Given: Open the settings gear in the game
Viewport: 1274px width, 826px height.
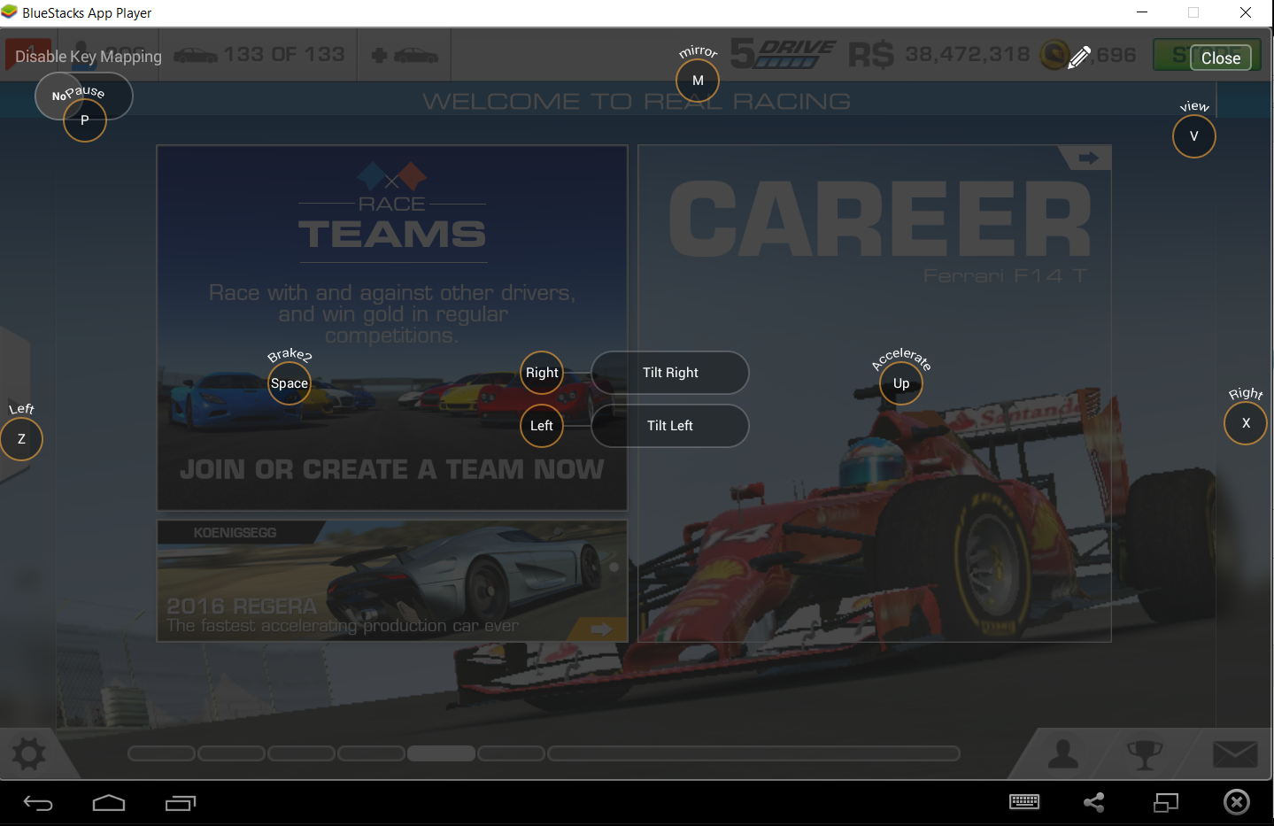Looking at the screenshot, I should (x=28, y=754).
